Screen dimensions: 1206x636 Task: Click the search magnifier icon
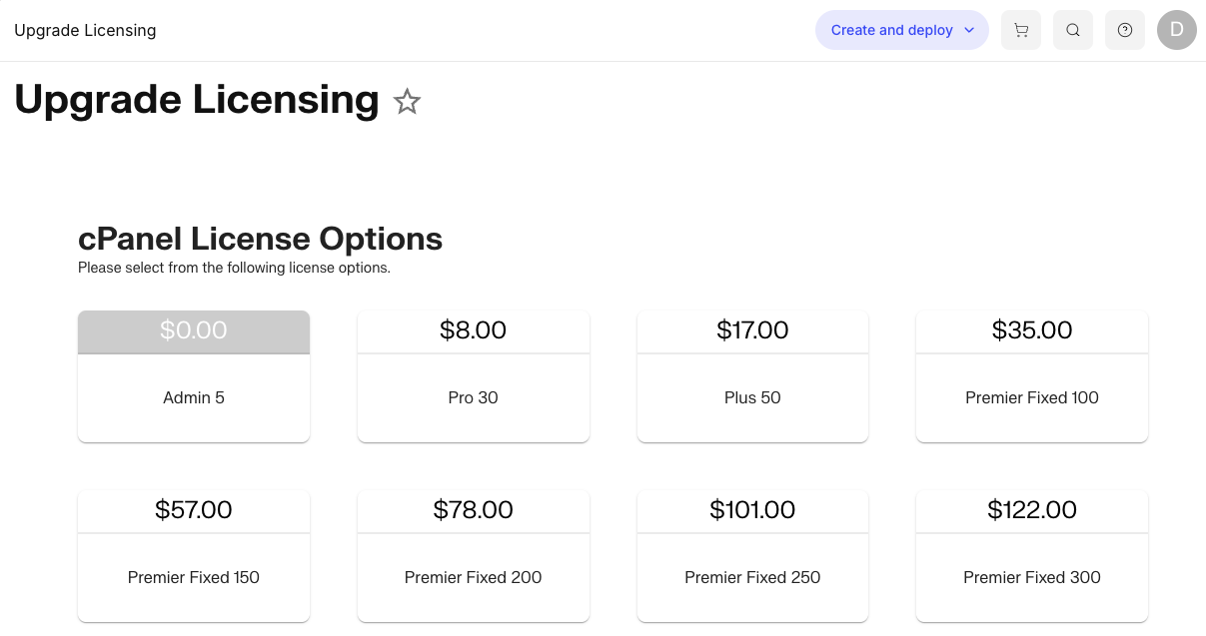tap(1072, 30)
